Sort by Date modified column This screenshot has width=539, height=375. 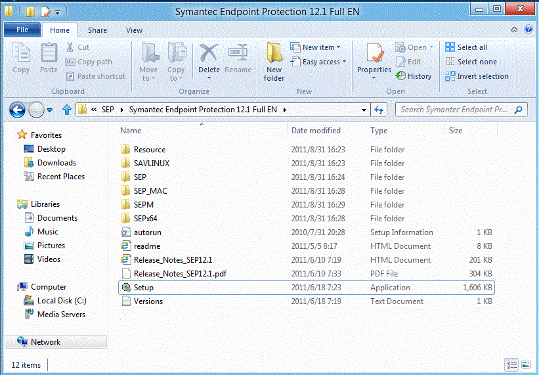tap(316, 131)
